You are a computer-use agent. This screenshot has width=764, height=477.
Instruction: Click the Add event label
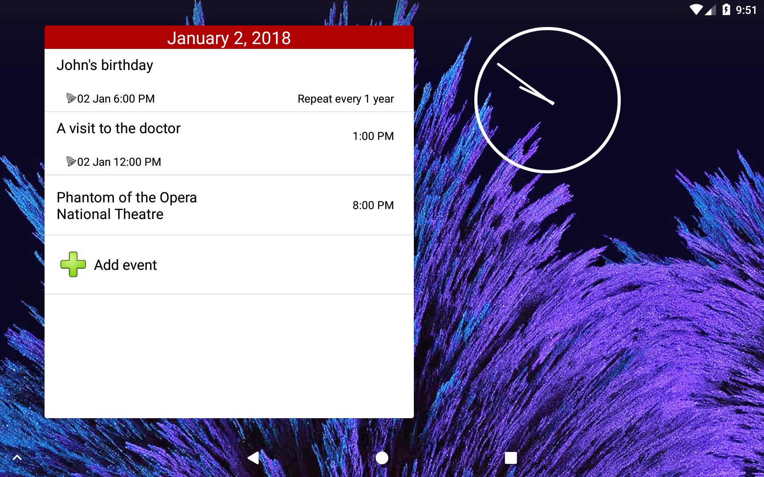point(125,265)
